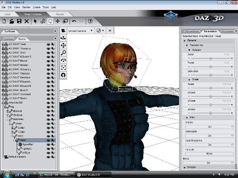The image size is (238, 178).
Task: Click the viewport options arrow button
Action: [x=110, y=30]
